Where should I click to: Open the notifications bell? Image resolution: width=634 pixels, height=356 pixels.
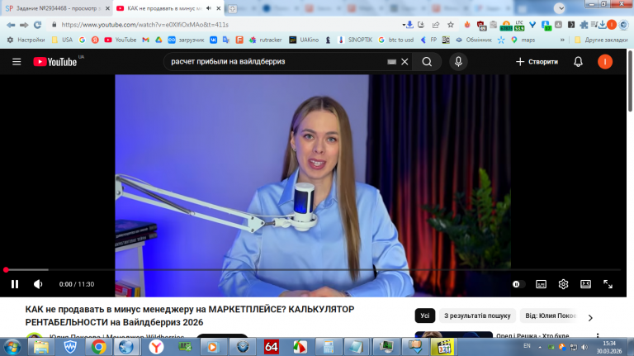tap(578, 62)
